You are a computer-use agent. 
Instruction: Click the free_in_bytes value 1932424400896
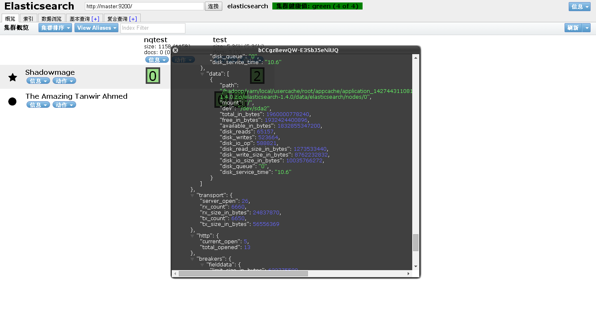tap(286, 120)
